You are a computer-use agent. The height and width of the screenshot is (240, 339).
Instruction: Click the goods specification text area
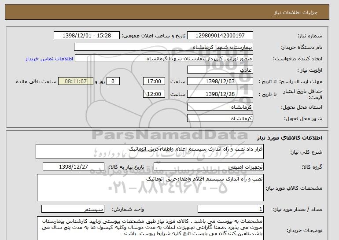150,188
